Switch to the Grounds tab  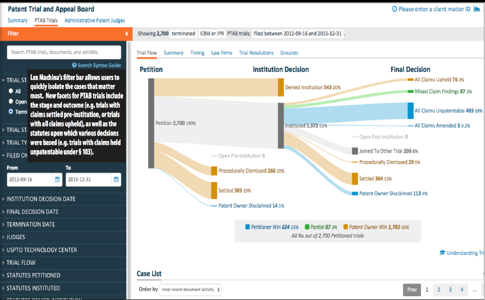pyautogui.click(x=289, y=53)
